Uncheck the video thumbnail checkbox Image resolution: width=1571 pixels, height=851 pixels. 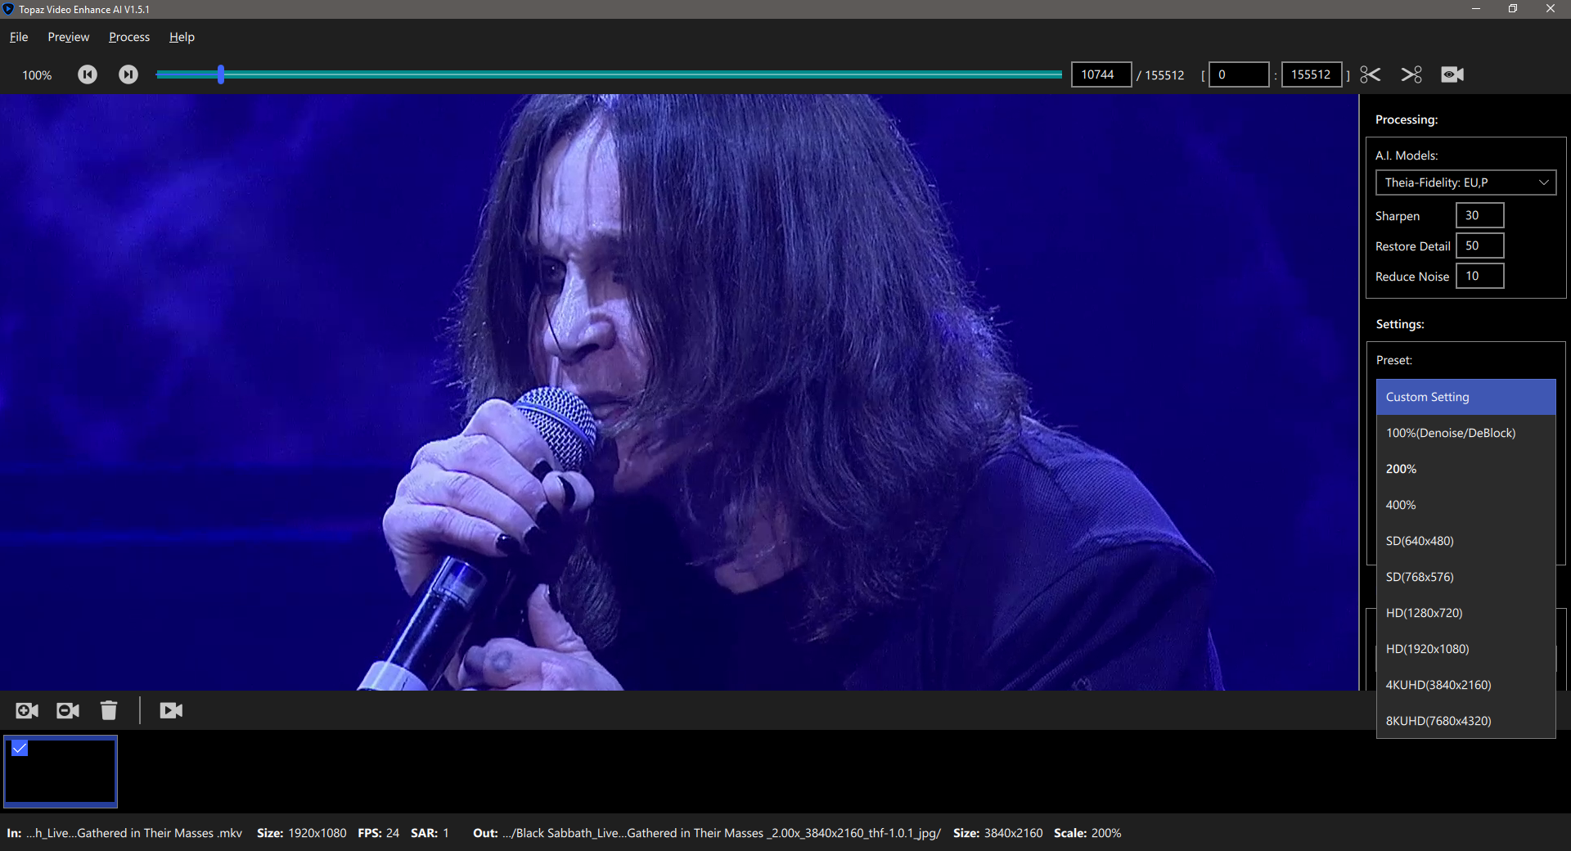click(x=20, y=748)
